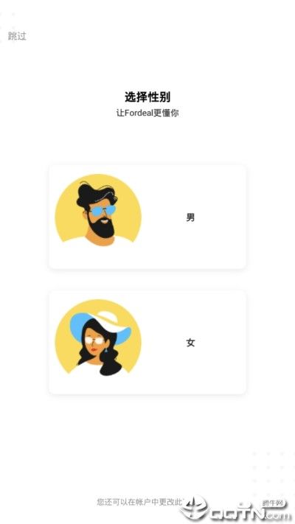This screenshot has height=524, width=295.
Task: Choose the 男 gender label
Action: (x=190, y=217)
